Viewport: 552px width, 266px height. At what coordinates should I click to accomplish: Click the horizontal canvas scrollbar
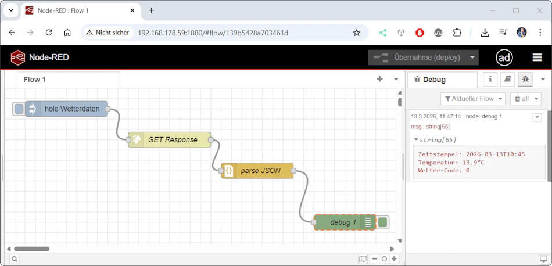point(32,249)
